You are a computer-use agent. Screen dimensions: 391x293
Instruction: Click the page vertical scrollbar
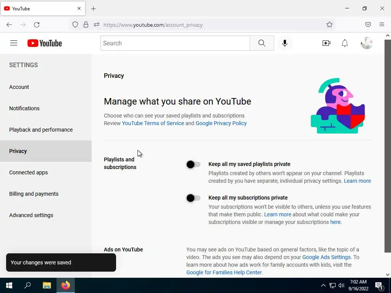pyautogui.click(x=388, y=146)
